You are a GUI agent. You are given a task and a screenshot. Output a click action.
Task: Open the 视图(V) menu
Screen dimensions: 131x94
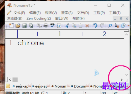[51, 13]
